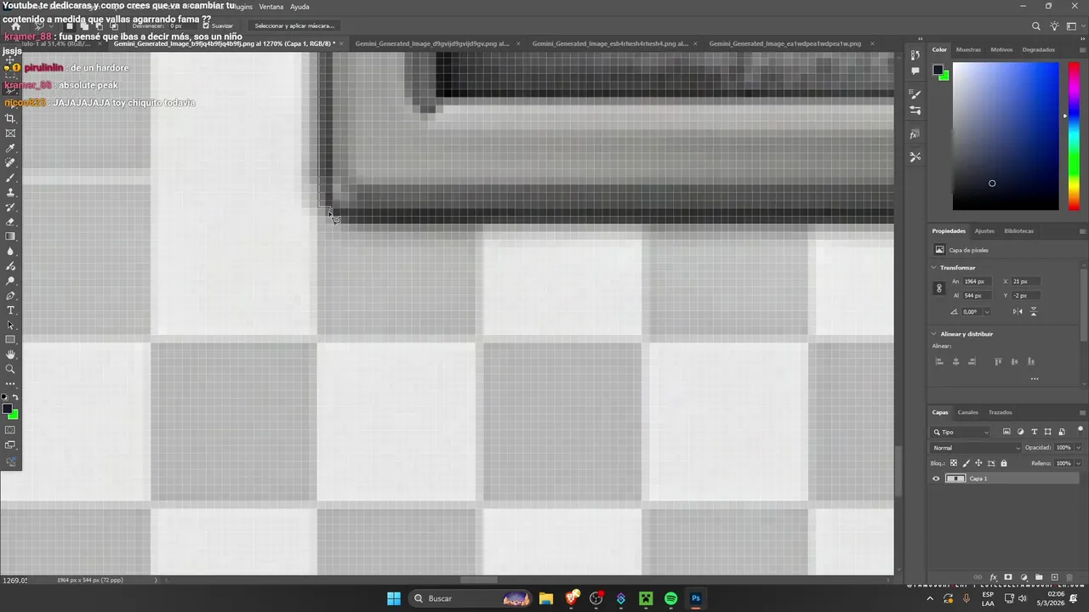Select the Eyedropper tool
The height and width of the screenshot is (612, 1089).
pyautogui.click(x=10, y=148)
